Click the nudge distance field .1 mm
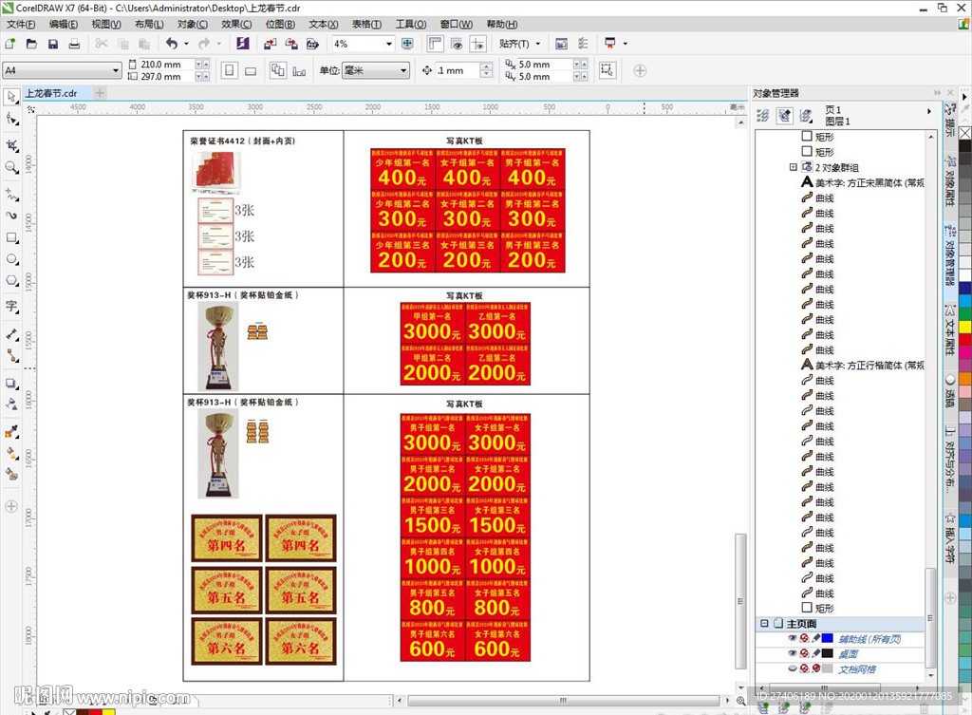The width and height of the screenshot is (972, 715). coord(457,70)
